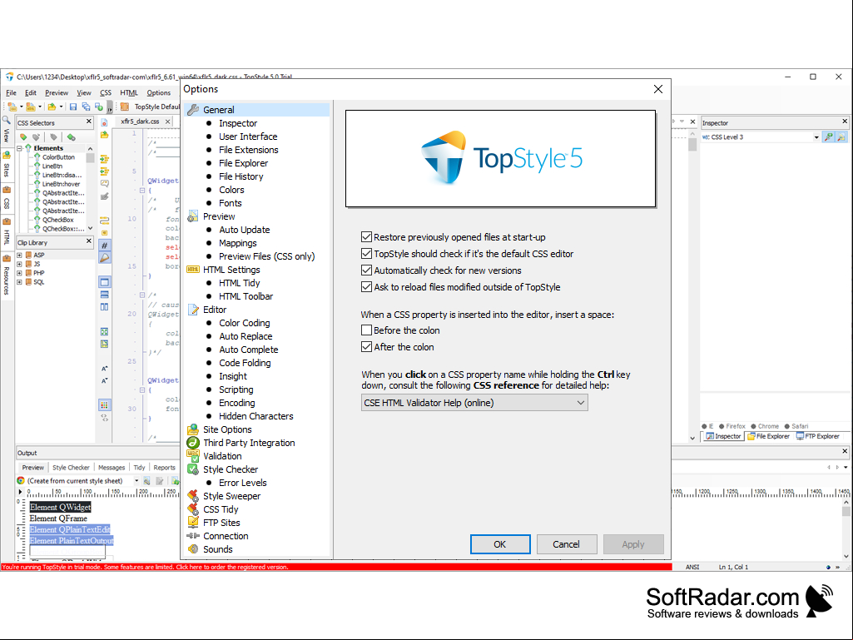Click the View magnifier sidebar icon

6,121
